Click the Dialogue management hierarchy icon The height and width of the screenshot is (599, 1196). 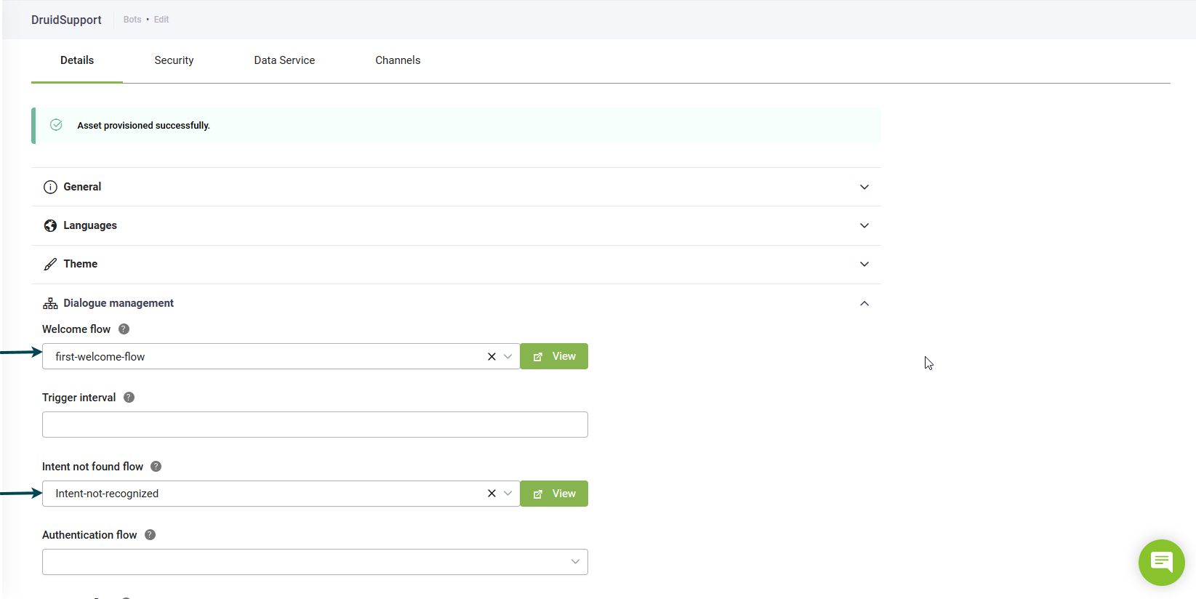(50, 303)
